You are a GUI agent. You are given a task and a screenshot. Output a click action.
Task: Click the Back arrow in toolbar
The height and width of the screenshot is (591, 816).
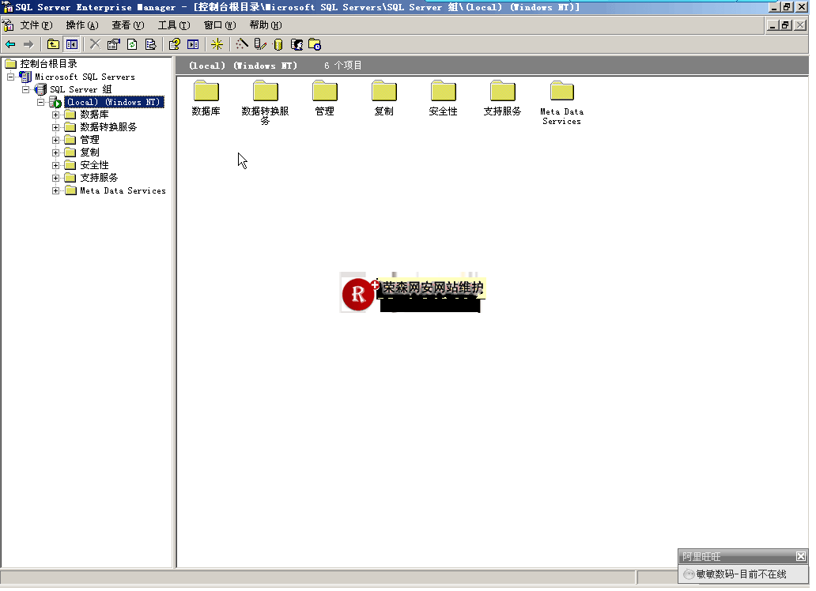10,44
